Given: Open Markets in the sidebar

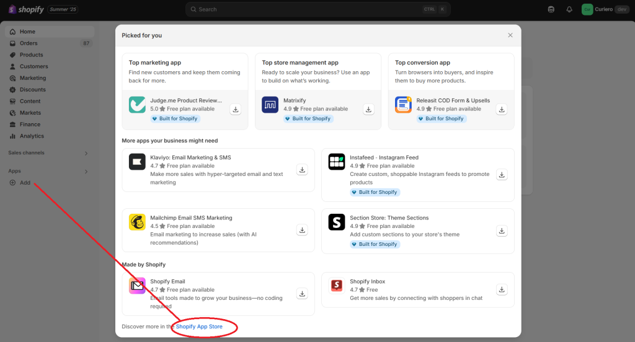Looking at the screenshot, I should point(50,113).
